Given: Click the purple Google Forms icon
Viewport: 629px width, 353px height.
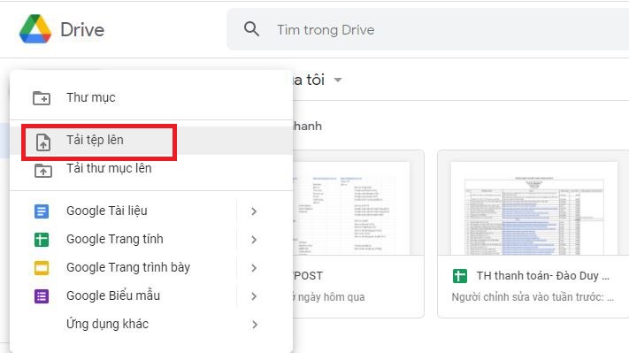Looking at the screenshot, I should coord(42,296).
